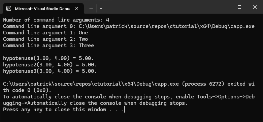Image resolution: width=263 pixels, height=122 pixels.
Task: Click the 'Command line argument 3: Three' line
Action: [48, 45]
